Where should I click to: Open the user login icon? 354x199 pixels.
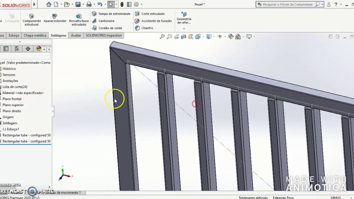pyautogui.click(x=329, y=4)
